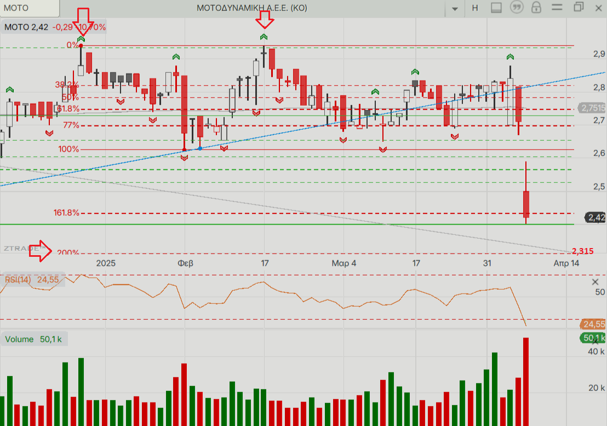Viewport: 607px width, 426px height.
Task: Click the 20 k volume axis label
Action: [x=596, y=388]
